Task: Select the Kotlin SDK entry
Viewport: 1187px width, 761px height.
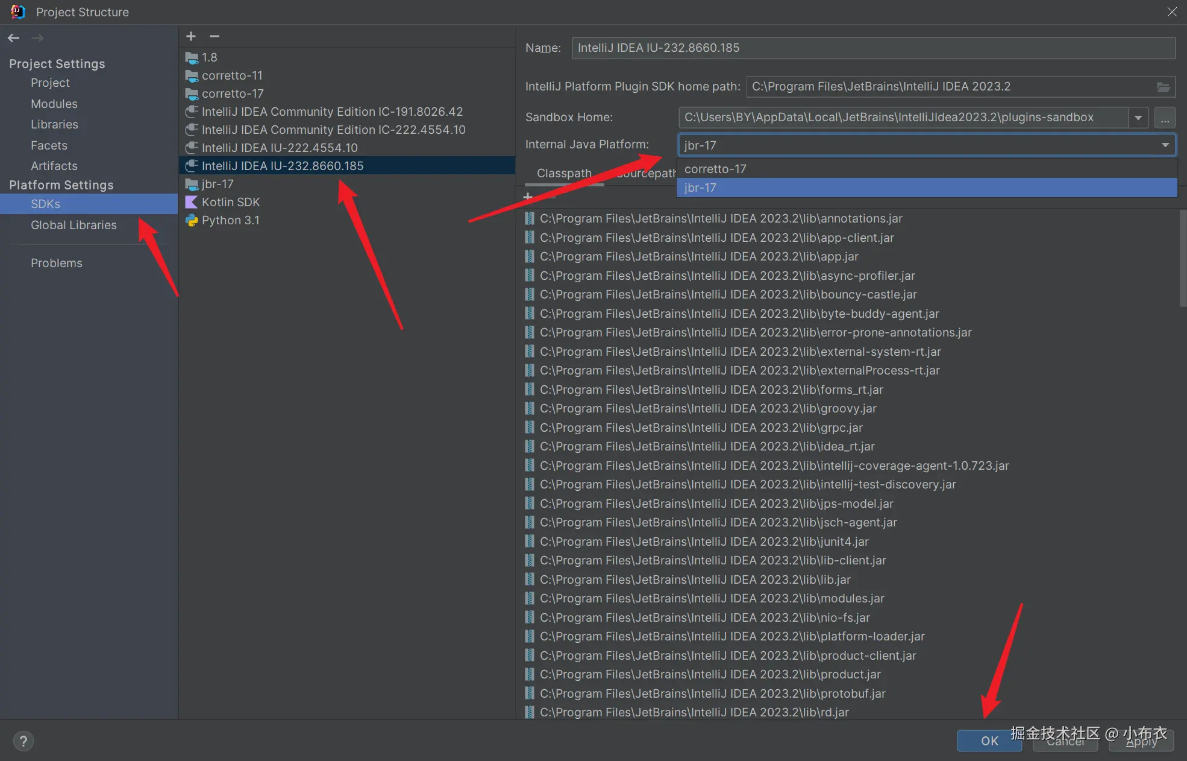Action: (x=230, y=202)
